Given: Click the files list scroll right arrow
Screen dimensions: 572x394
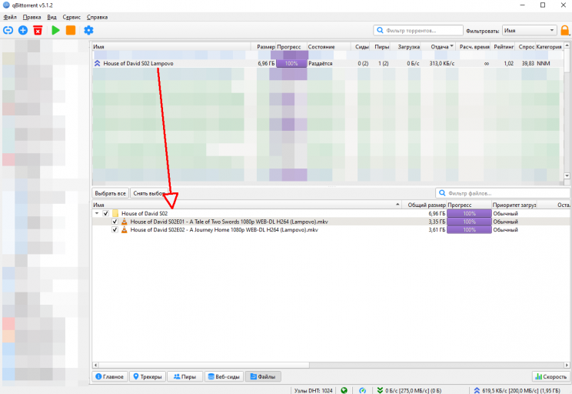Looking at the screenshot, I should (567, 365).
